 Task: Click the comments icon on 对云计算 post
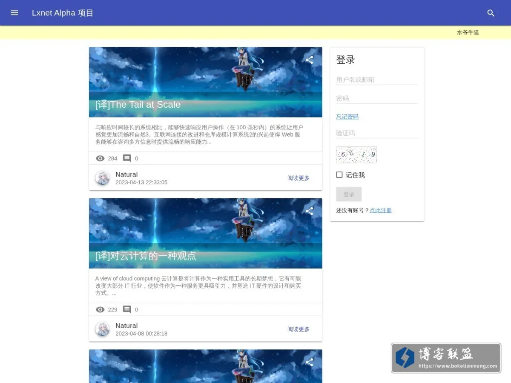127,309
